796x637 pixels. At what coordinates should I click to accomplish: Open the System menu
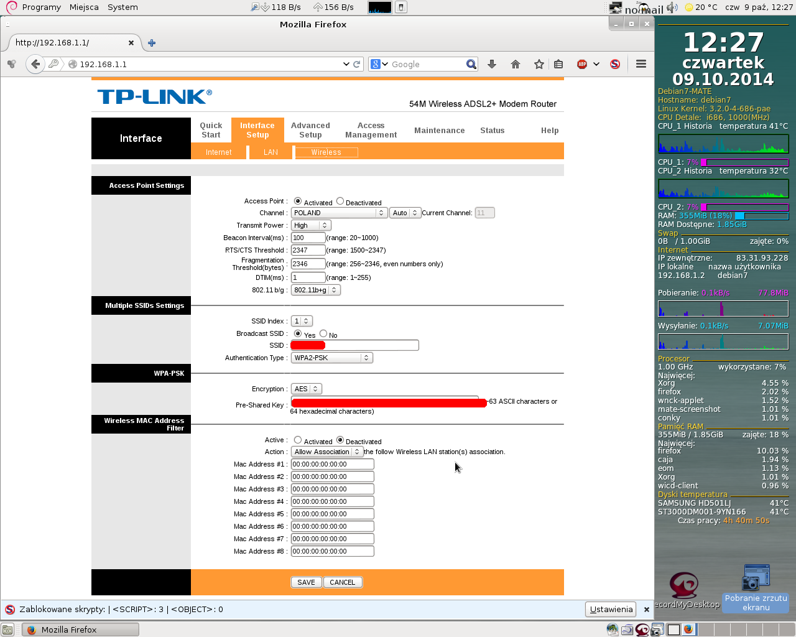pyautogui.click(x=123, y=7)
